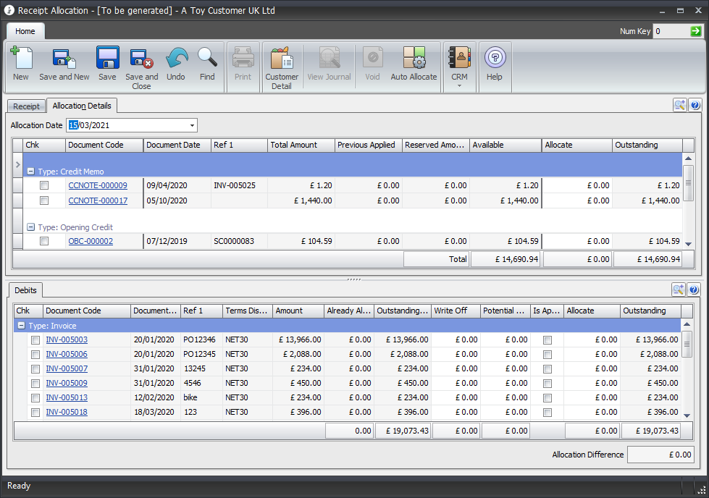Open the Help toolbar icon

pyautogui.click(x=495, y=59)
